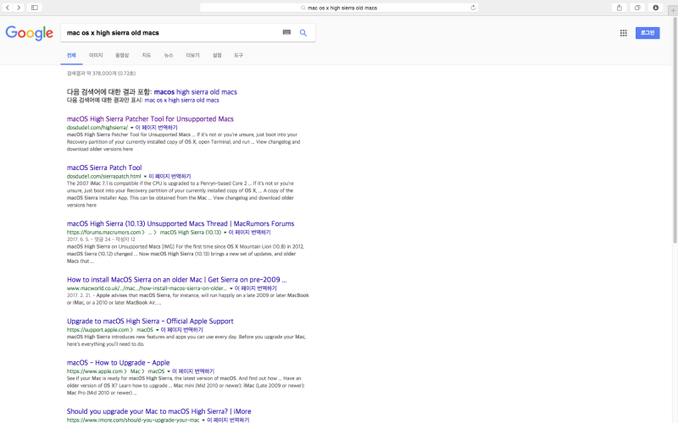Screen dimensions: 678x423
Task: Click the blue magnifier search icon
Action: point(303,33)
